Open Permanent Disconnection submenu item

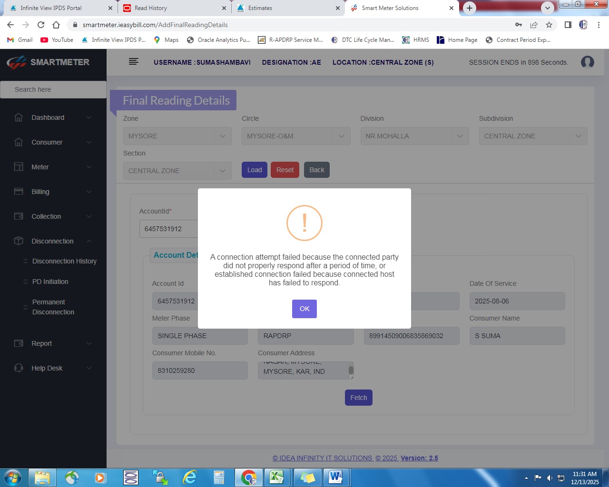coord(53,307)
